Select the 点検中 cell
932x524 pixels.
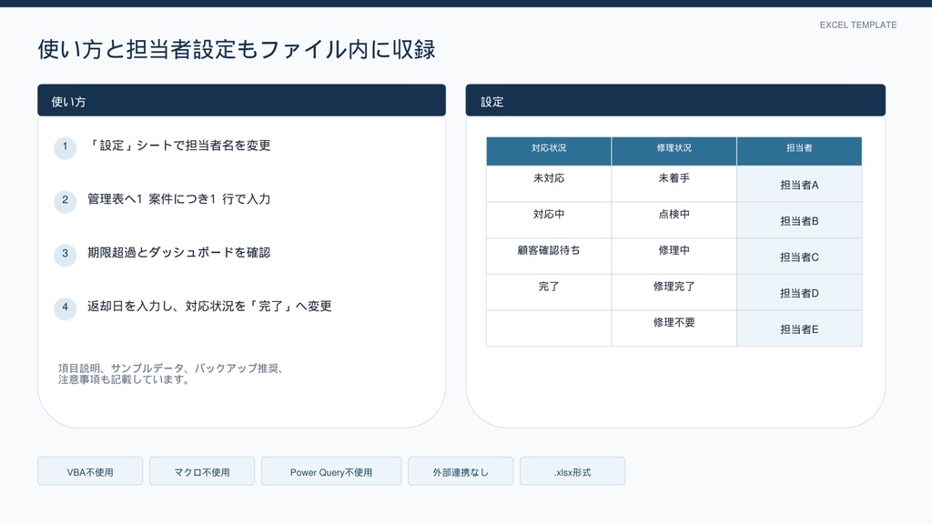pyautogui.click(x=674, y=220)
